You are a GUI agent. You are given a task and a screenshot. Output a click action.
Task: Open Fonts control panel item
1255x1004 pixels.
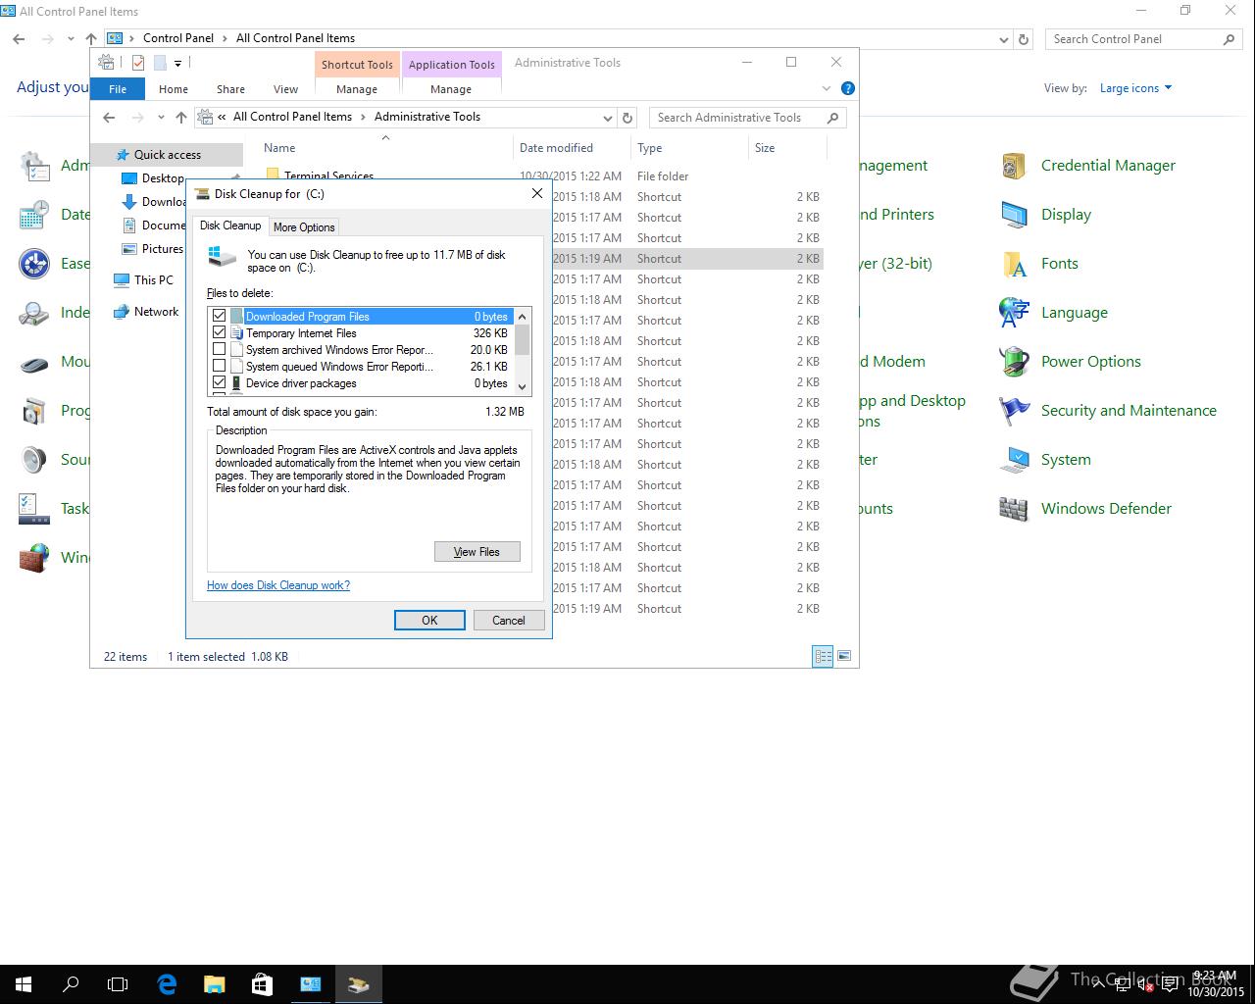[1040, 264]
